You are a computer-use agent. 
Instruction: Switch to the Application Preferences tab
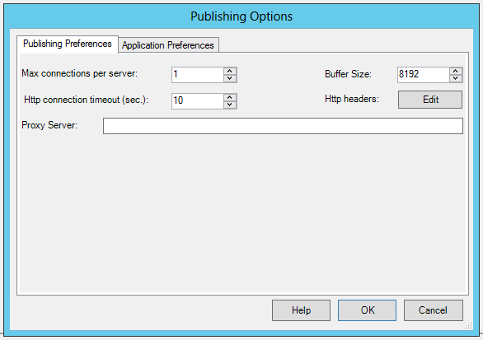click(x=168, y=45)
